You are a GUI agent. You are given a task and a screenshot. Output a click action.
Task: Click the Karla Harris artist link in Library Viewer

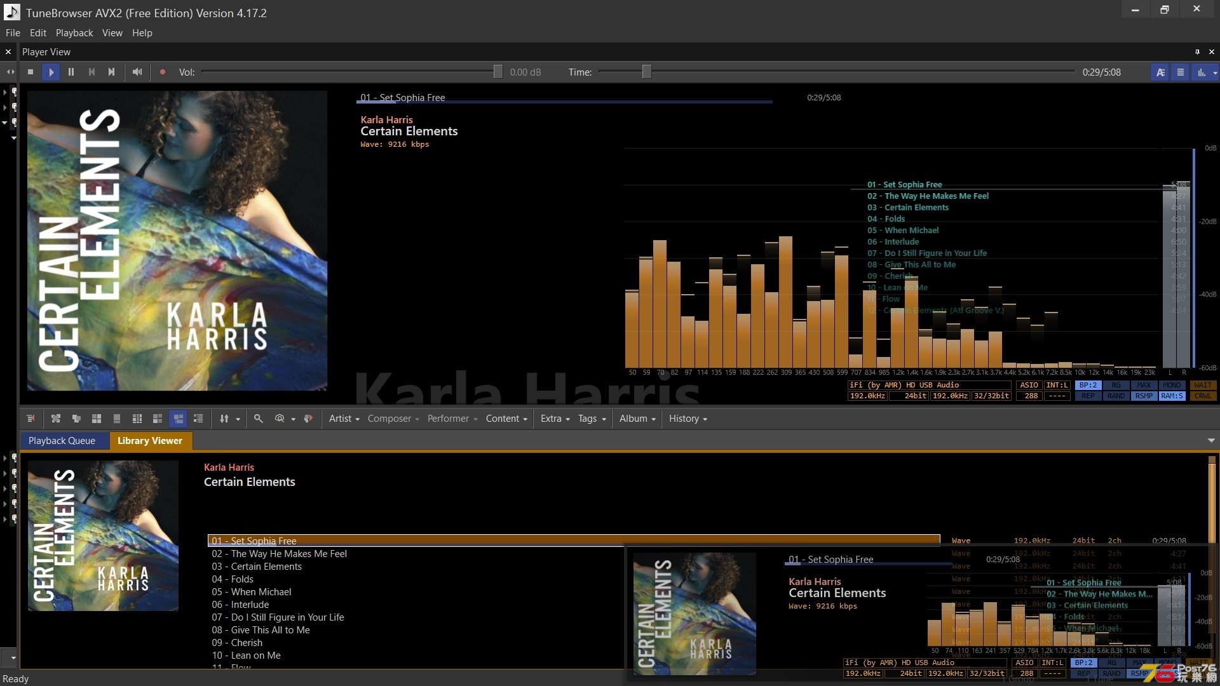click(x=229, y=467)
